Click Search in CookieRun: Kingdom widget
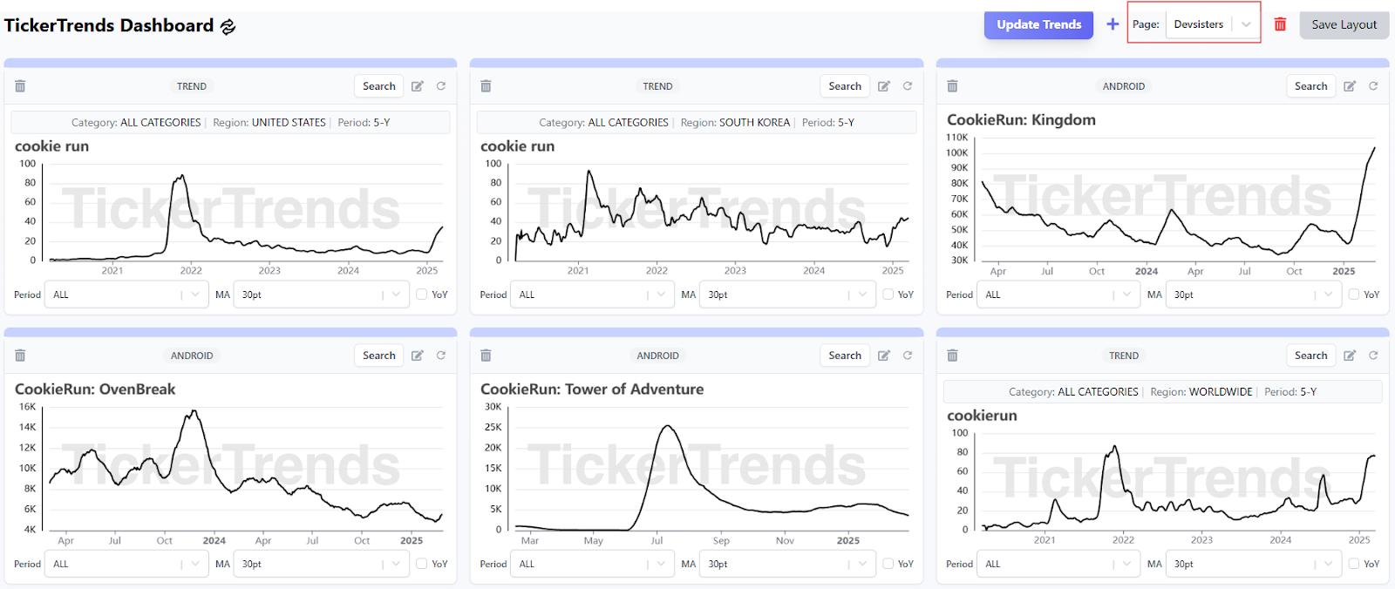 (1310, 86)
